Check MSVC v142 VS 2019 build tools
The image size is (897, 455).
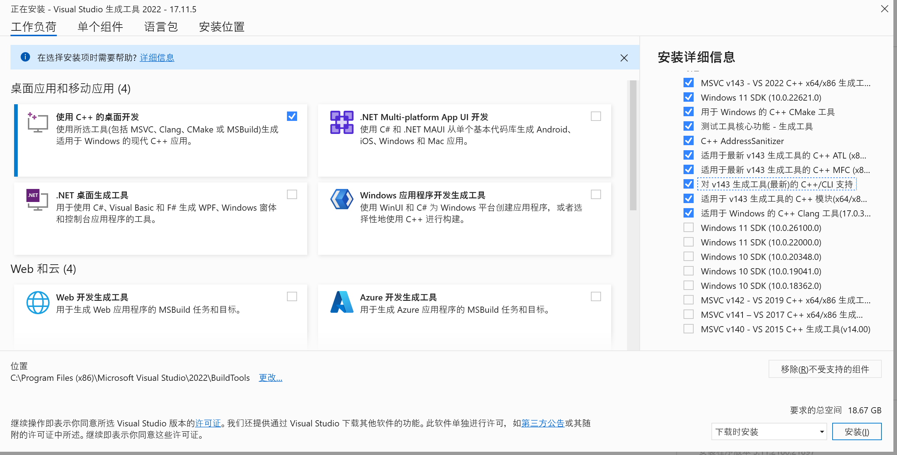click(x=689, y=300)
